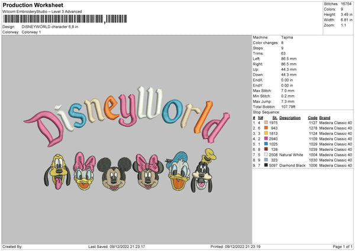Screen dimensions: 355x251
Task: Click stitch count 1975 in stop sequence
Action: (273, 123)
